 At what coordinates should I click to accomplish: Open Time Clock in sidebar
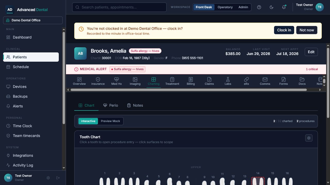tap(31, 126)
